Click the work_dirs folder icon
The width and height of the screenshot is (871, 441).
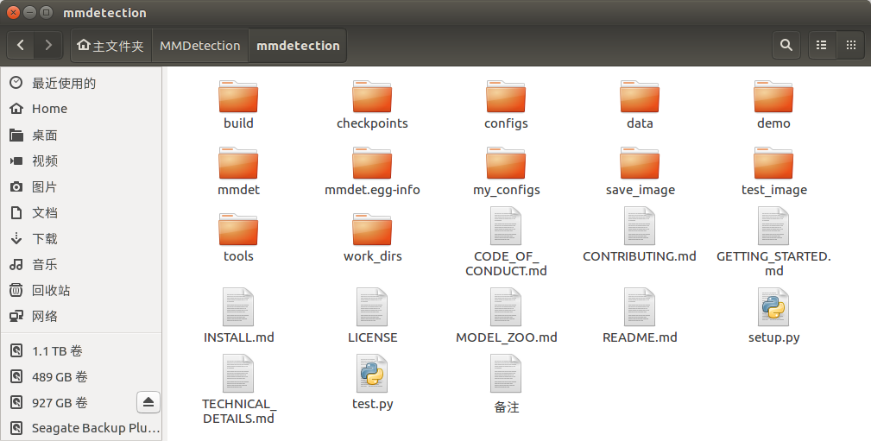coord(372,229)
